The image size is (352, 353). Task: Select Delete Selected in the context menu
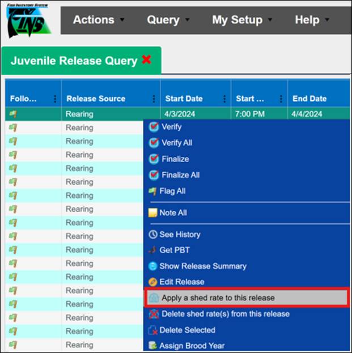click(188, 330)
